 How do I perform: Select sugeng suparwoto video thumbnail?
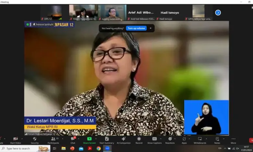(x=112, y=13)
